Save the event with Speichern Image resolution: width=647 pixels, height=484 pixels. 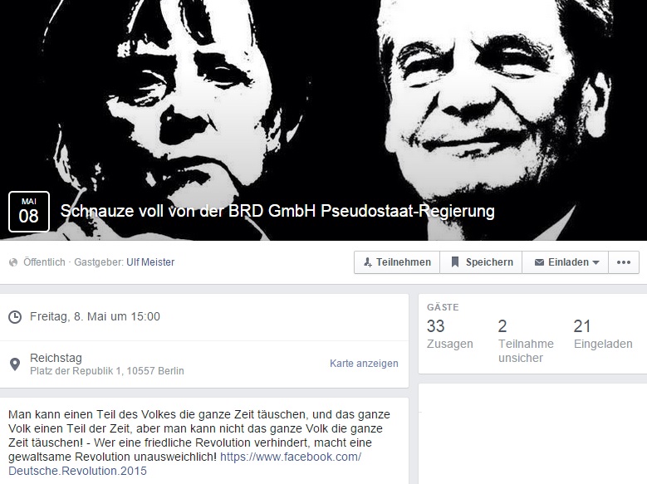pos(481,262)
